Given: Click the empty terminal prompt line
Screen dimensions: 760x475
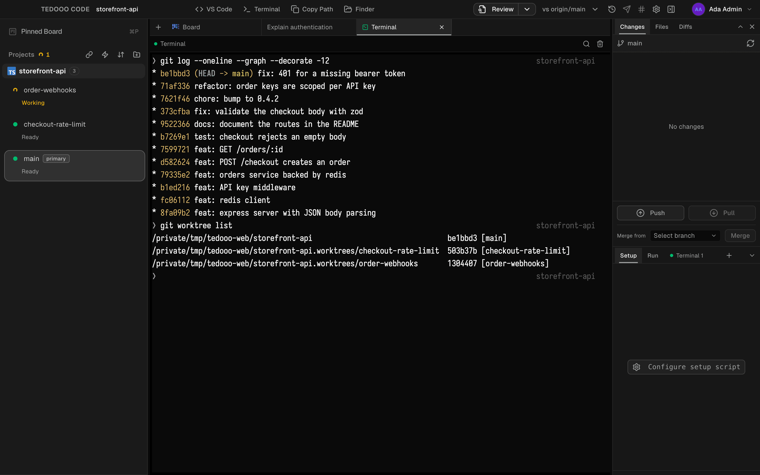Looking at the screenshot, I should pos(374,276).
